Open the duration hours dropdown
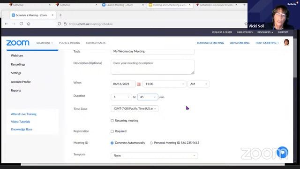The image size is (300, 169). (121, 97)
